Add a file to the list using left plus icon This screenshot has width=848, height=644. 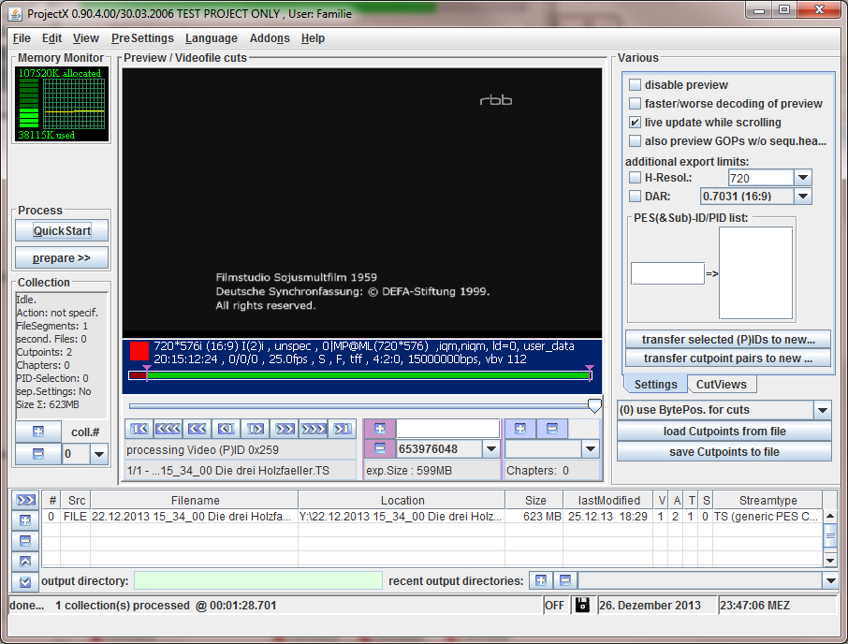[x=24, y=520]
